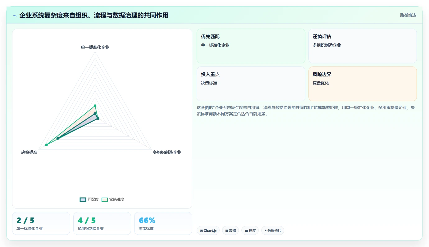The image size is (429, 247).
Task: Toggle the 匹配度 legend item
Action: [x=89, y=199]
